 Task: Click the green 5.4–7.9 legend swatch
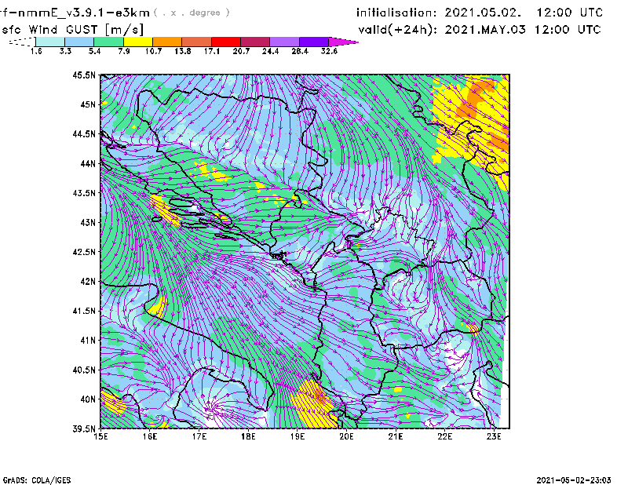coord(108,42)
